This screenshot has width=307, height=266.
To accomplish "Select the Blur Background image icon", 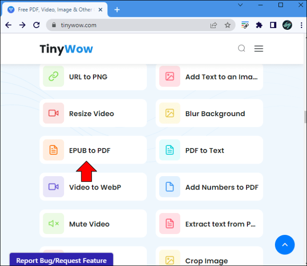I will pyautogui.click(x=170, y=113).
